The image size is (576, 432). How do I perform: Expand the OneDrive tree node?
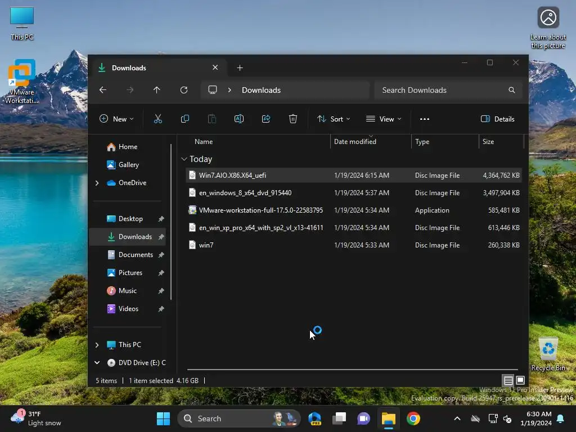tap(97, 183)
